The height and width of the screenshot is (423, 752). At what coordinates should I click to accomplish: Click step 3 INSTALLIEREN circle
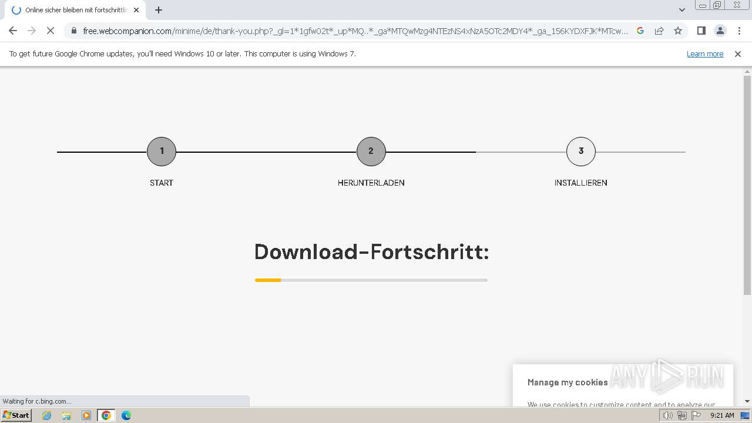point(581,152)
